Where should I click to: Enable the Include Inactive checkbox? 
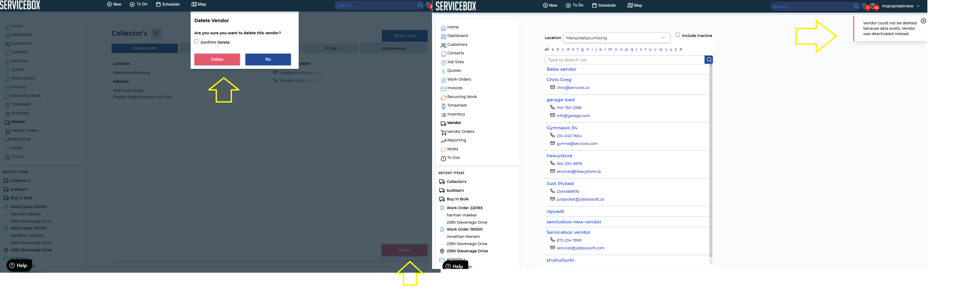[677, 35]
